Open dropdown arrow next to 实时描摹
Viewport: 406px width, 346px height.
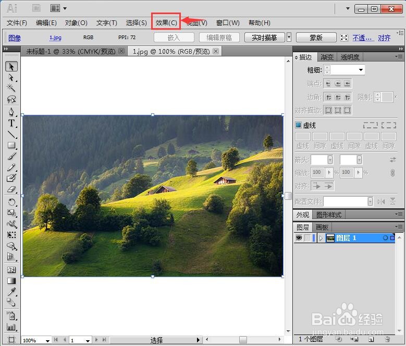coord(289,38)
